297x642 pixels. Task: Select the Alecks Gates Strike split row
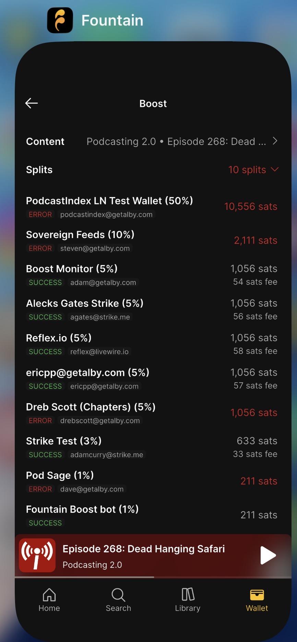click(x=152, y=309)
